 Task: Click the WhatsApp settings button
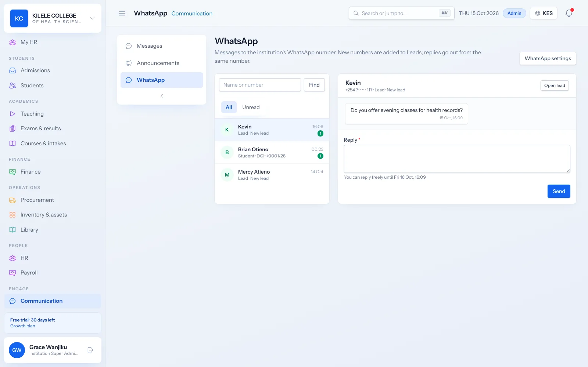click(548, 58)
